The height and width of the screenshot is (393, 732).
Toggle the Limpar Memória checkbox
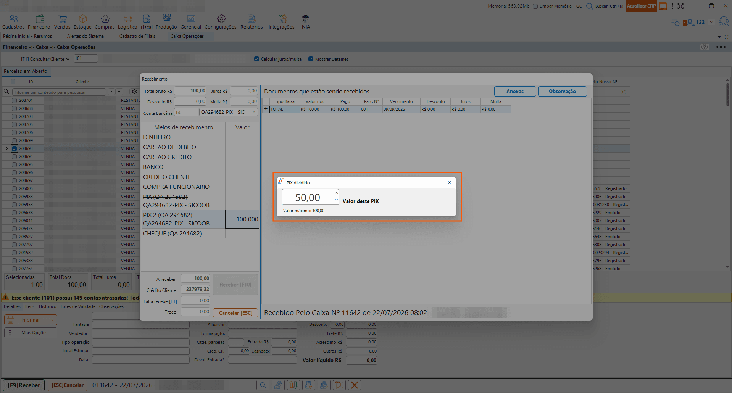(535, 6)
